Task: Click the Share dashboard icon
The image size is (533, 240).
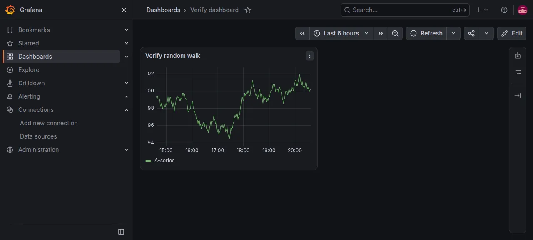Action: point(471,33)
